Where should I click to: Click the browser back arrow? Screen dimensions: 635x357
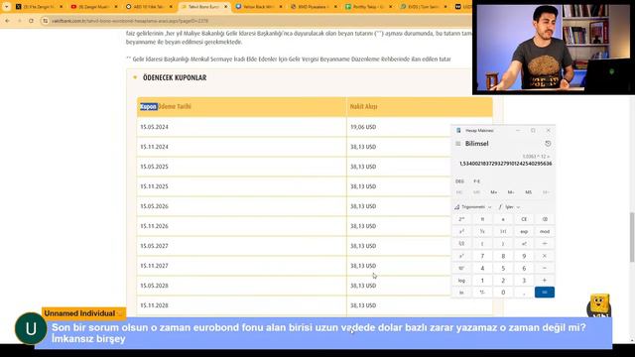pos(7,21)
